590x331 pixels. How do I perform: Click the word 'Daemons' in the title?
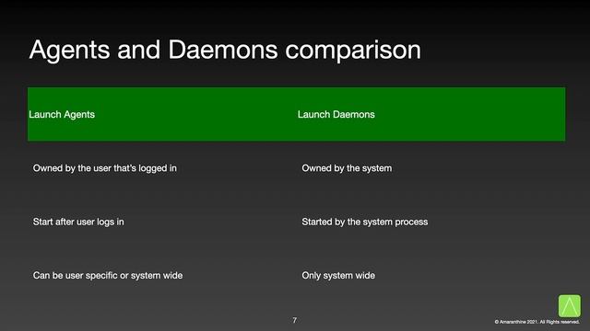click(x=223, y=50)
